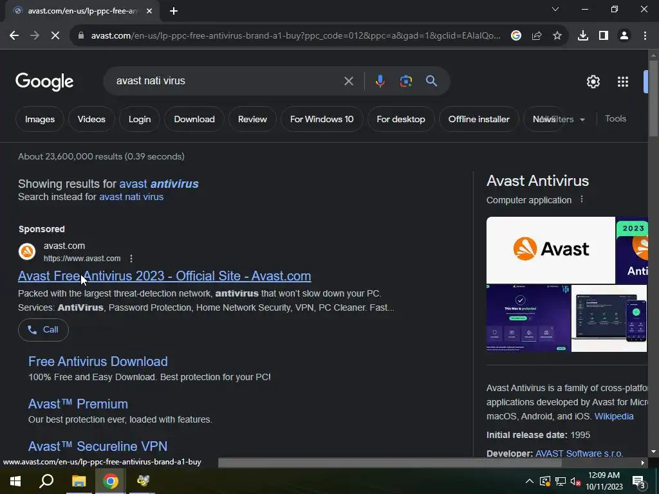The width and height of the screenshot is (659, 494).
Task: Open Google quick settings gear
Action: click(593, 82)
